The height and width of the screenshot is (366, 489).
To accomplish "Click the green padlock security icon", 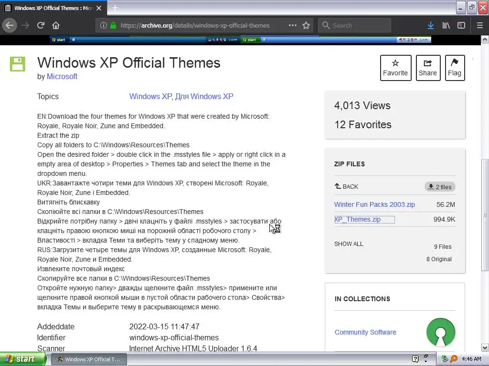I will pyautogui.click(x=113, y=25).
